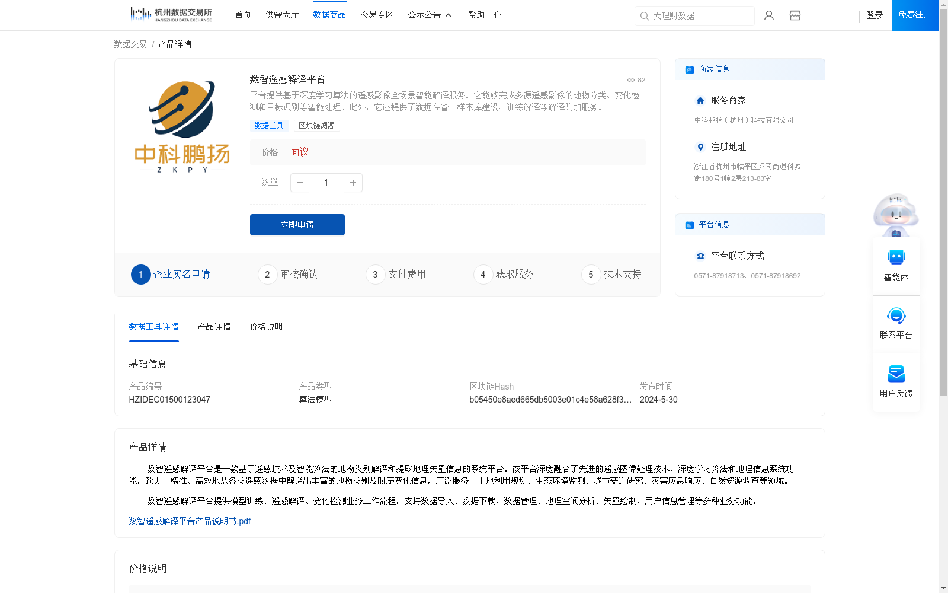948x593 pixels.
Task: Click the 商家信息 header icon
Action: click(x=690, y=69)
